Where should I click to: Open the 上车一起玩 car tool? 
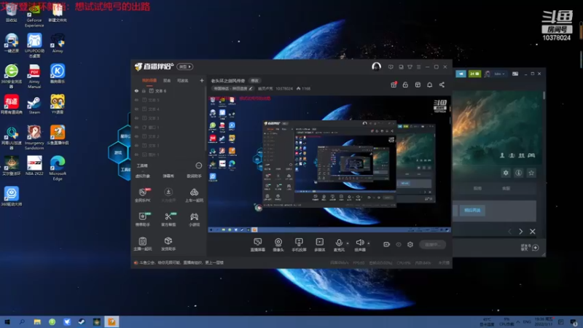tap(194, 192)
